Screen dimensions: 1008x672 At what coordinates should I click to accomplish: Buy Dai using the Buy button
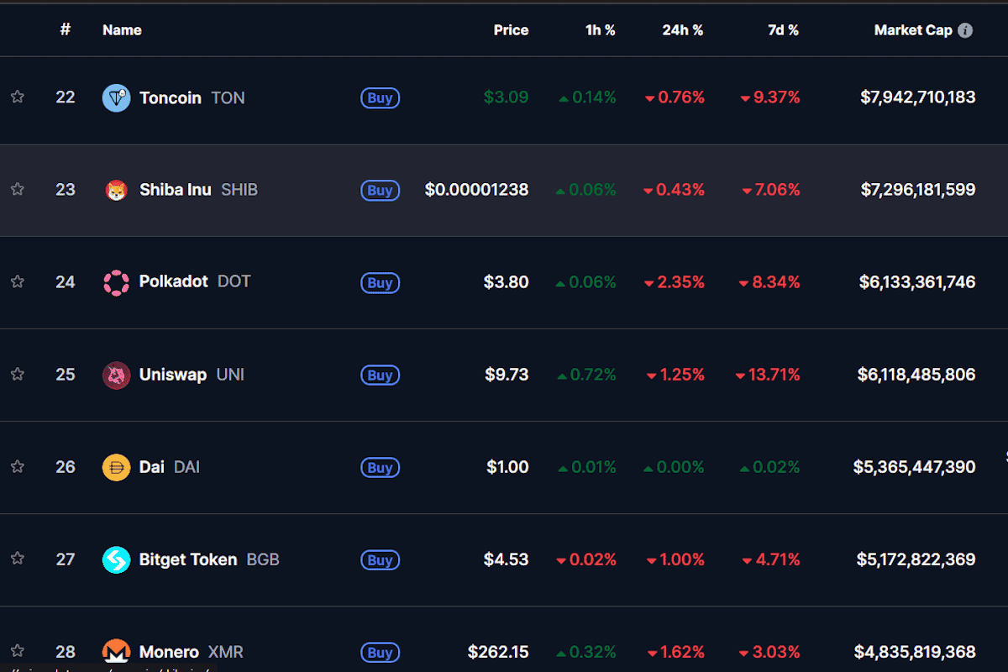pyautogui.click(x=380, y=468)
